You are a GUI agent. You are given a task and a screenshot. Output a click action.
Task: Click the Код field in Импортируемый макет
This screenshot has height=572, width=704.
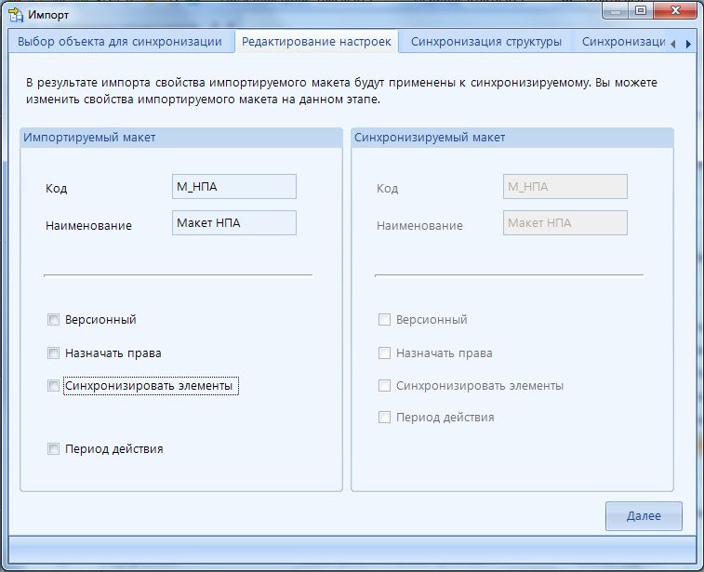coord(233,187)
